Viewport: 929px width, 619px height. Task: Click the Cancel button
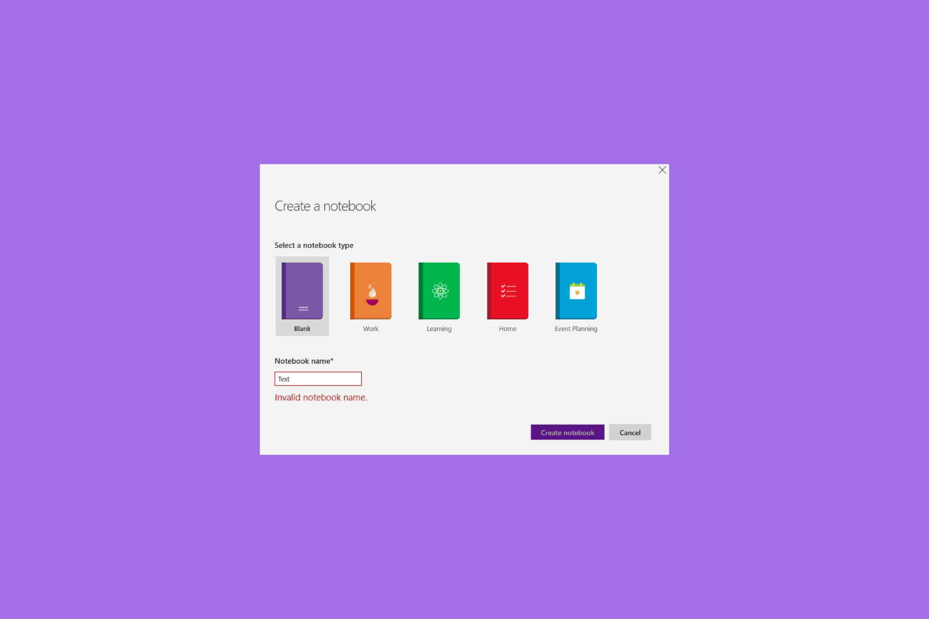coord(629,433)
